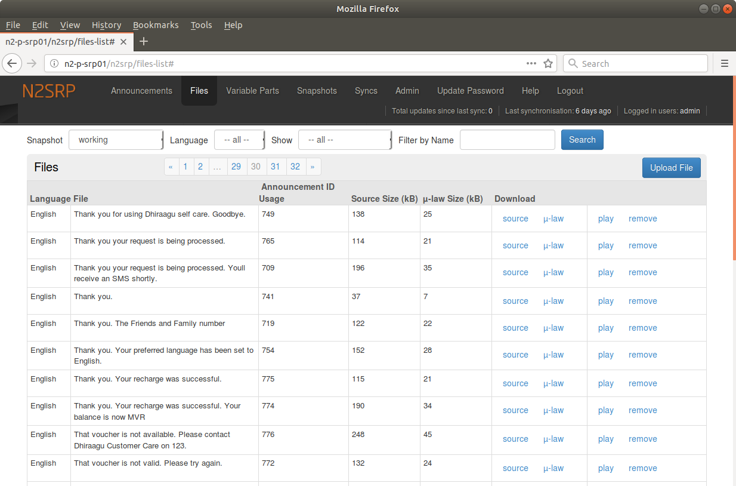Viewport: 736px width, 486px height.
Task: Download µ-law for announcement 775
Action: (x=553, y=383)
